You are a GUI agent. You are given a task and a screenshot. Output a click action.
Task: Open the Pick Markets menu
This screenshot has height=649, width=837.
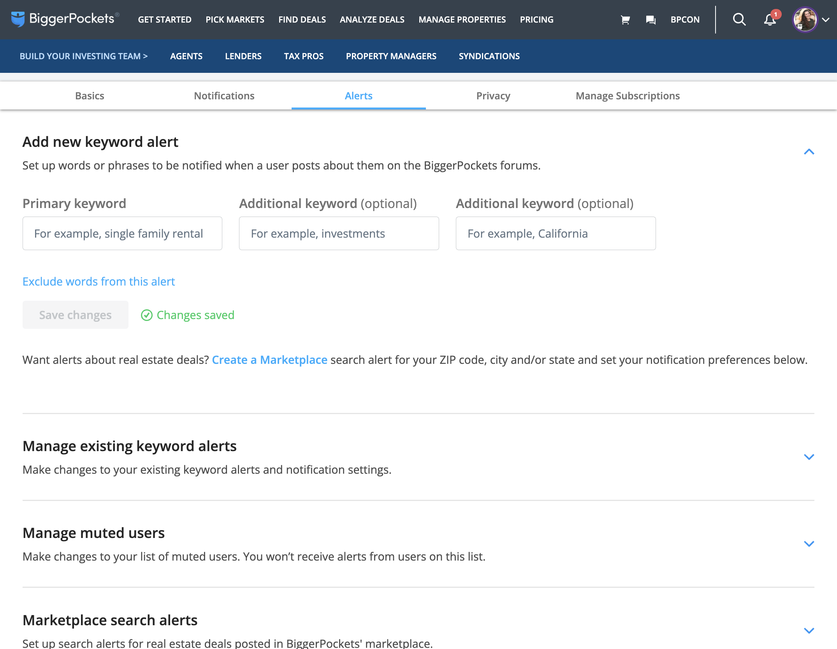click(235, 19)
